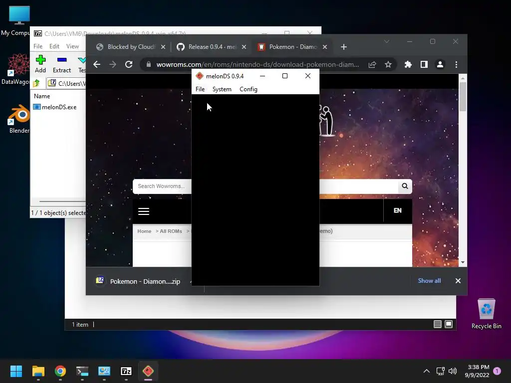Image resolution: width=511 pixels, height=383 pixels.
Task: Click melonDS taskbar icon
Action: click(148, 371)
